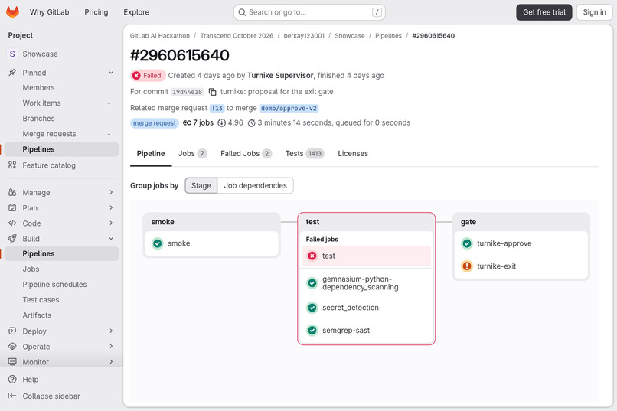The height and width of the screenshot is (411, 617).
Task: Collapse the Build section chevron
Action: coord(111,238)
